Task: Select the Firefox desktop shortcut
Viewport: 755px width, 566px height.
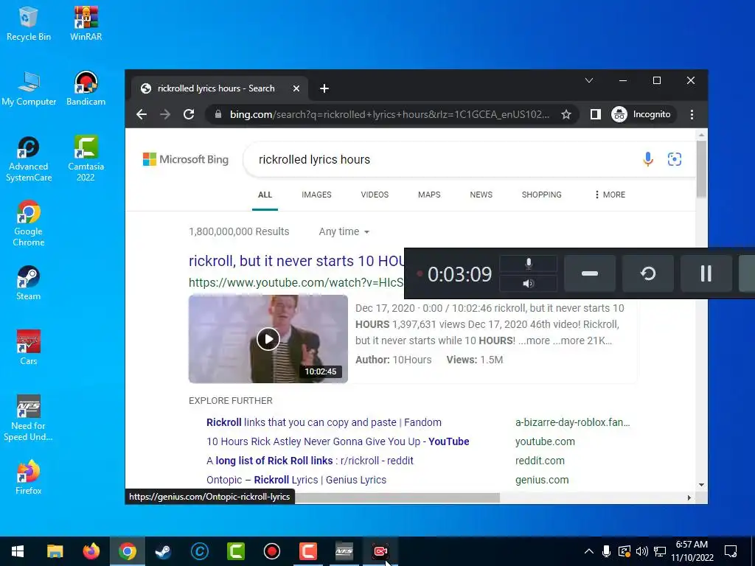Action: [x=29, y=478]
